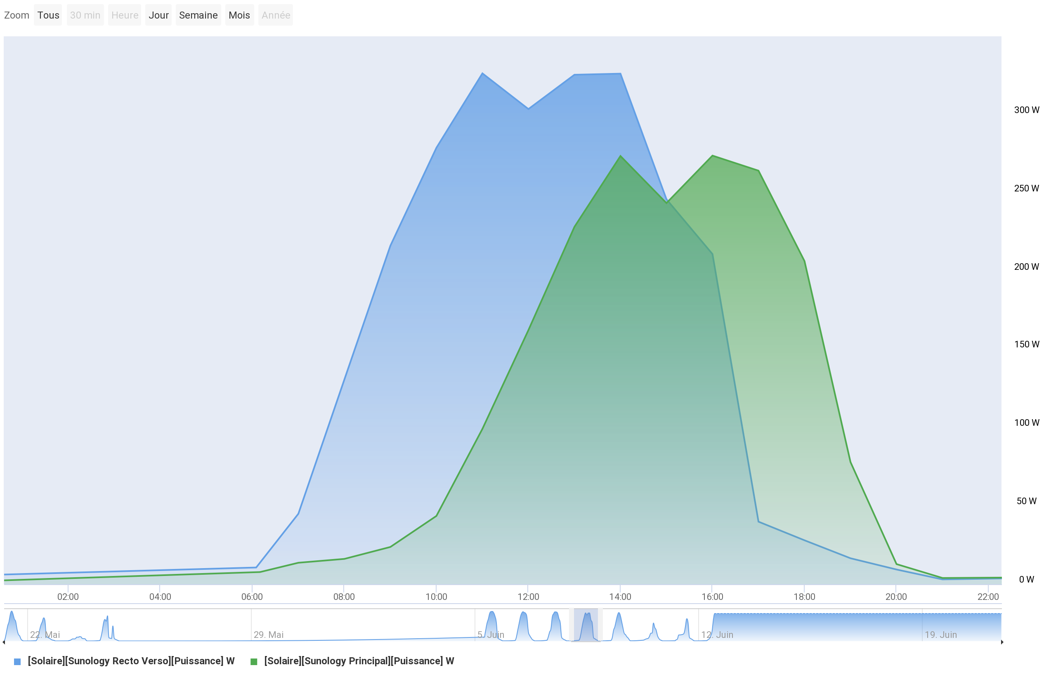The height and width of the screenshot is (675, 1044).
Task: Click the left scroll arrow of the navigator
Action: coord(4,642)
